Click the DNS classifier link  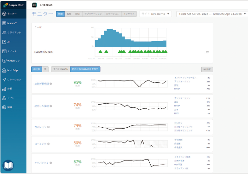tap(176, 113)
